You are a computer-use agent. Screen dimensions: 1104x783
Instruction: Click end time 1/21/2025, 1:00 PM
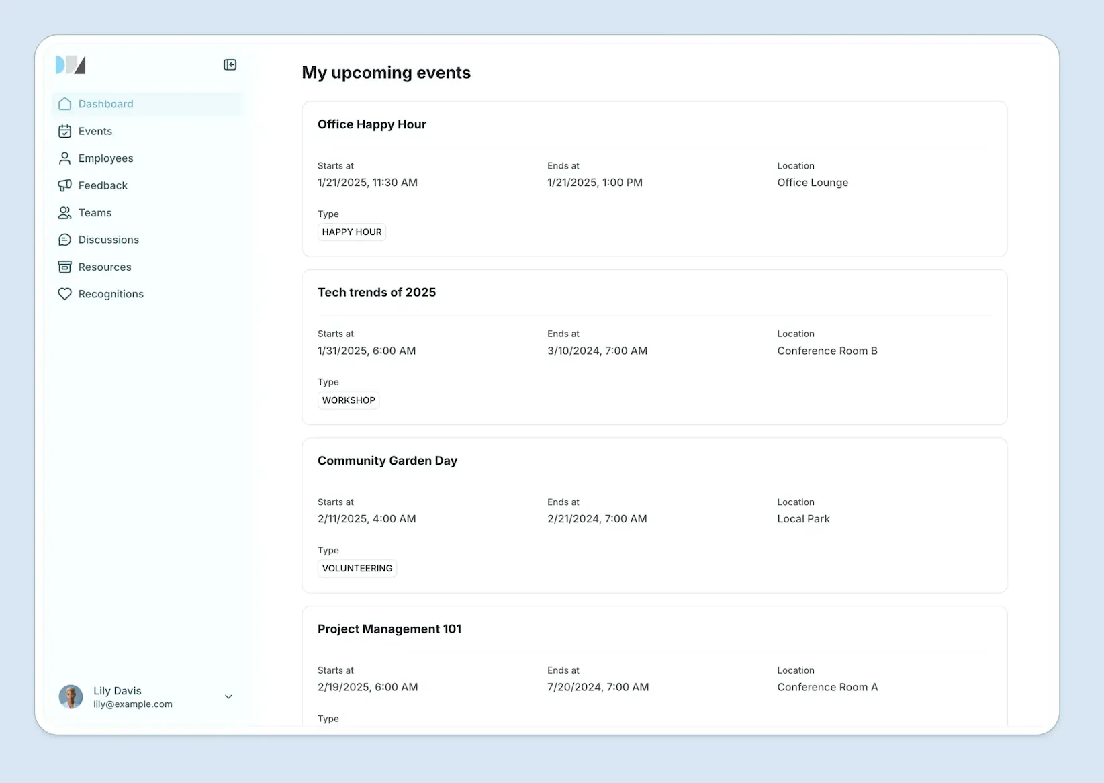595,183
